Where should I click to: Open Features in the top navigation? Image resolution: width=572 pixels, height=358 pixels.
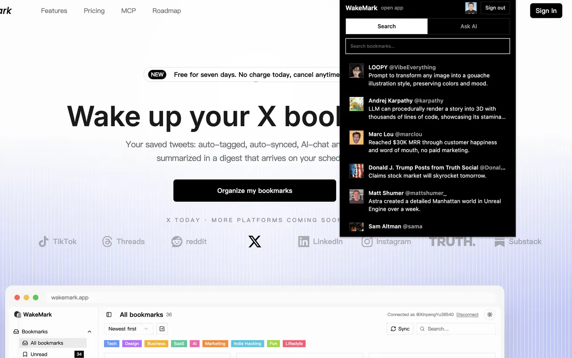54,11
